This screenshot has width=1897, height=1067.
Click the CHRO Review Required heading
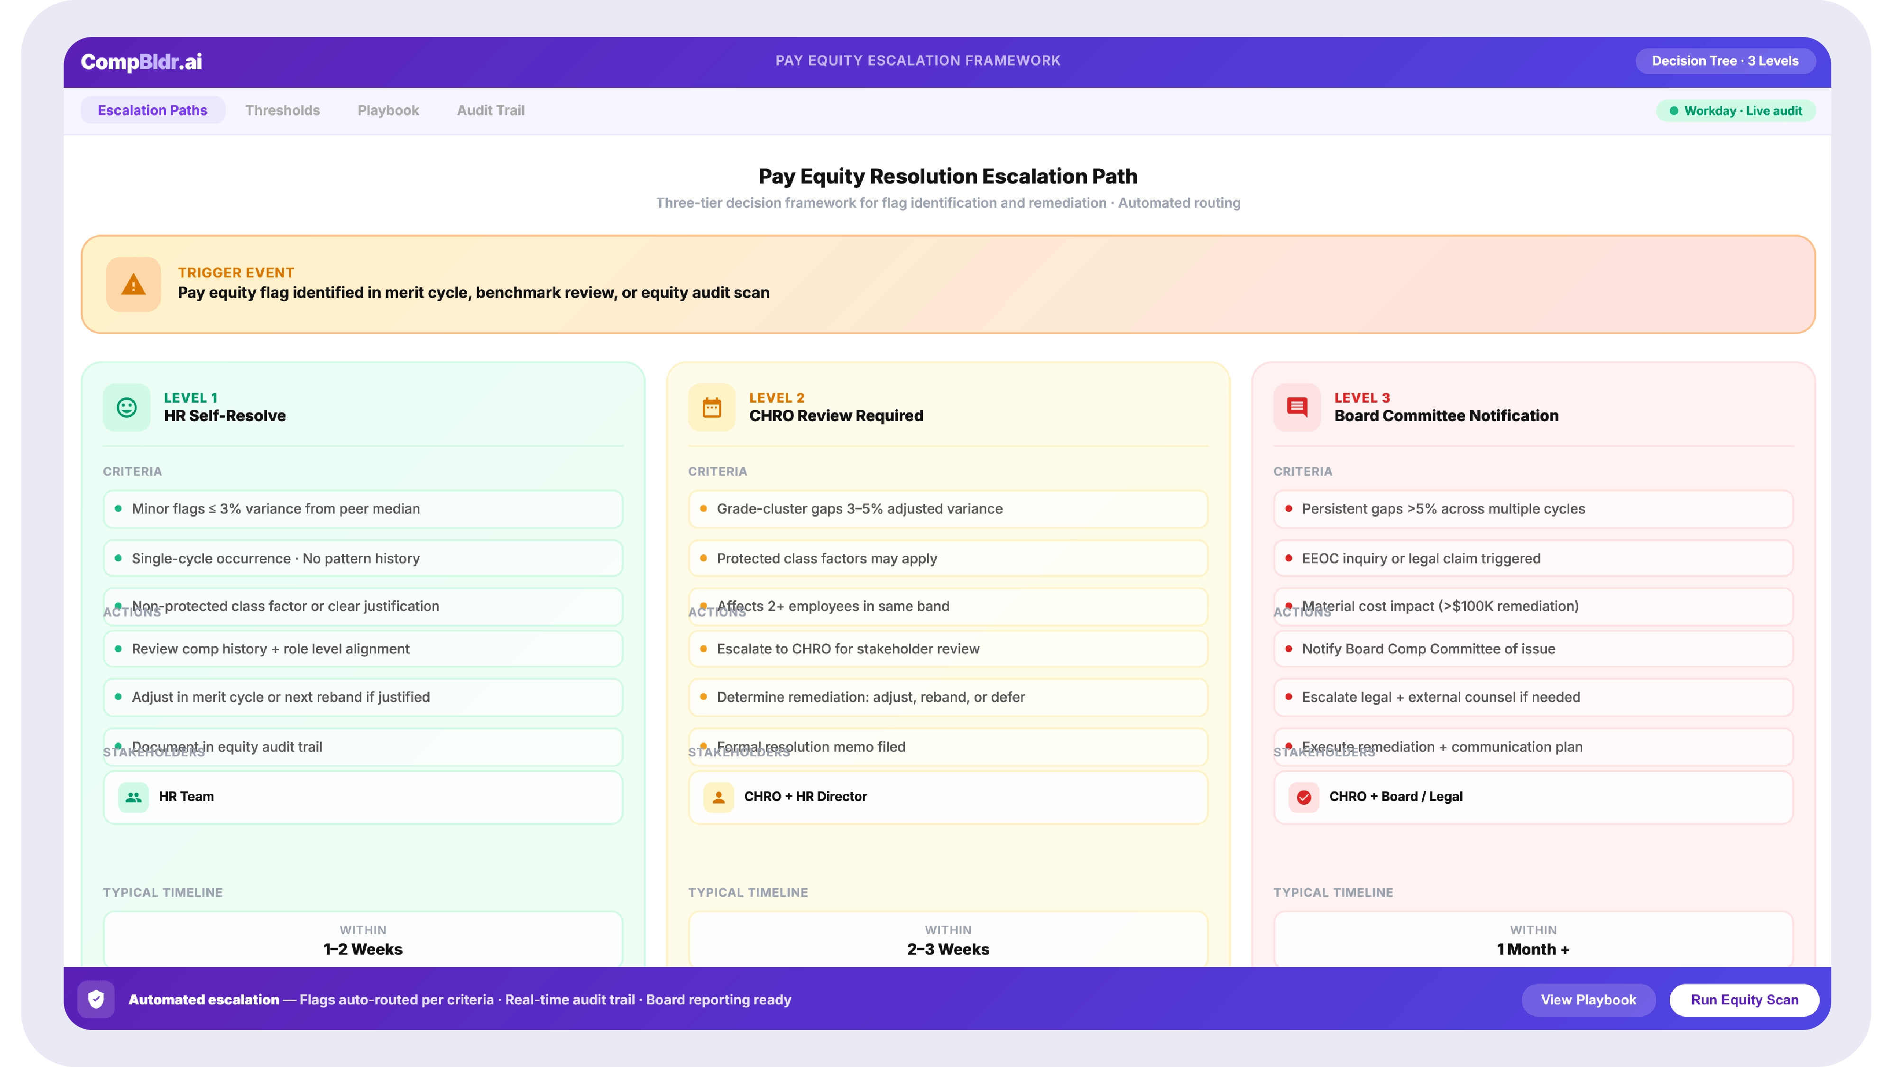(836, 416)
